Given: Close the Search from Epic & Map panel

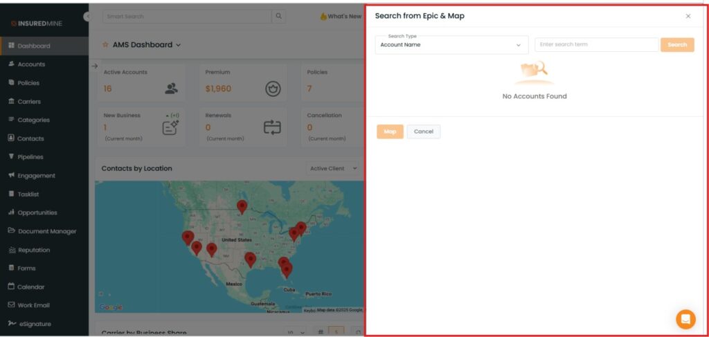Looking at the screenshot, I should pos(688,17).
